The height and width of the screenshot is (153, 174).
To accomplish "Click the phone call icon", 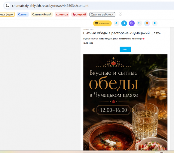I will (116, 23).
